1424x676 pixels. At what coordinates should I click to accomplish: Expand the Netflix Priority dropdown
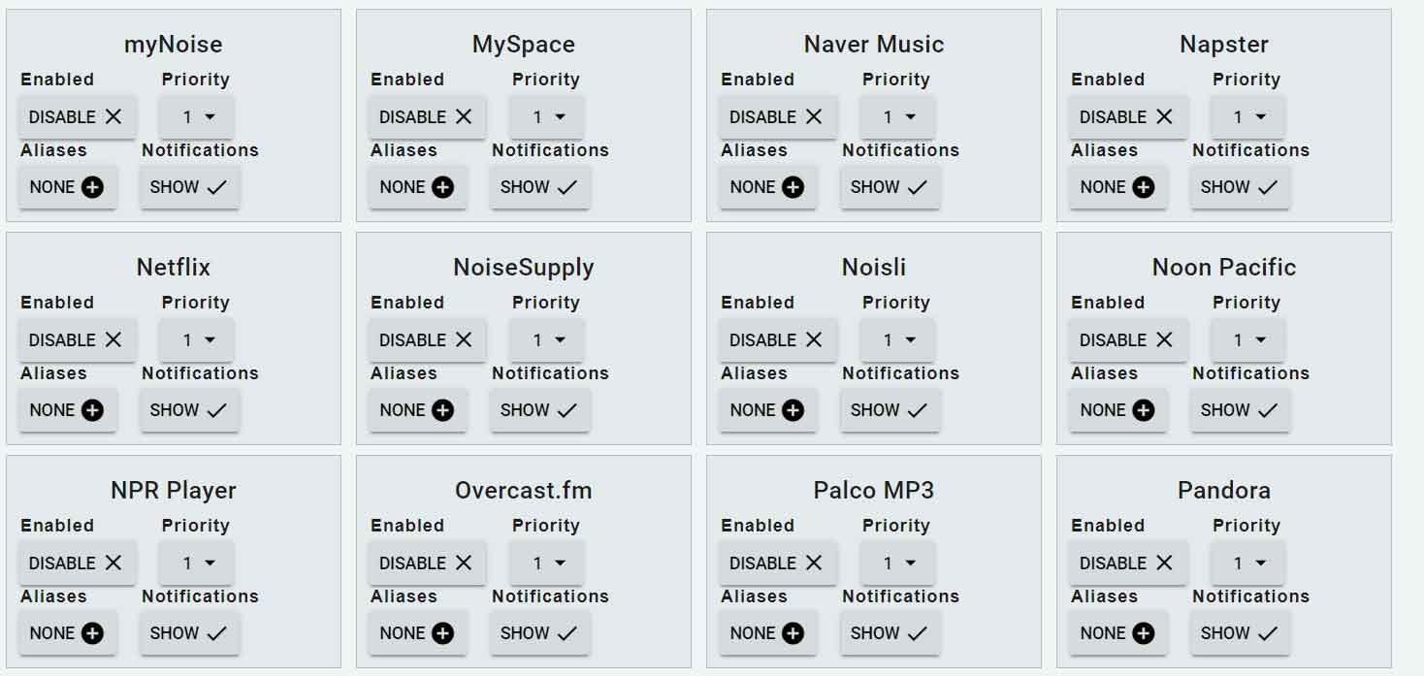coord(197,340)
